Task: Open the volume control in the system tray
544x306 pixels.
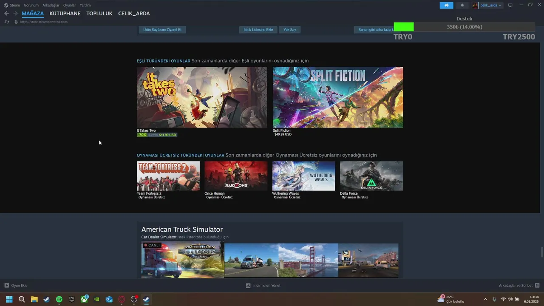Action: pos(510,299)
